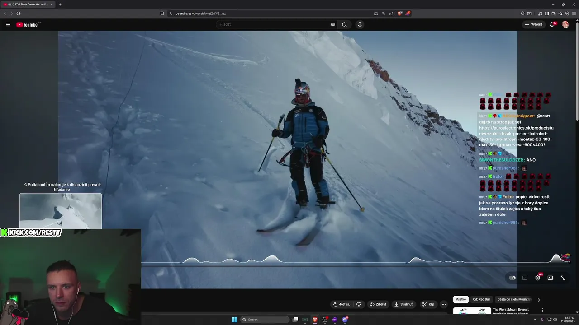Screen dimensions: 579x325
Task: Click the YouTube search magnifier button
Action: click(x=344, y=25)
